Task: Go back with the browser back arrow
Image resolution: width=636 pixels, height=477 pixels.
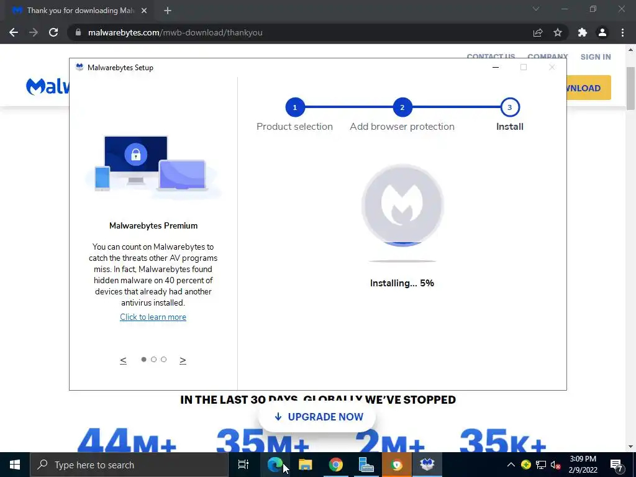Action: point(14,32)
